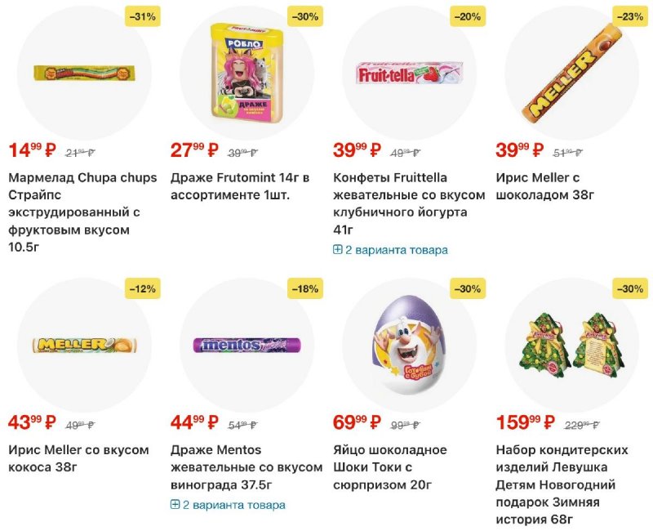653x531 pixels.
Task: Open 'Драже Frutomint 14г' product title link
Action: coord(240,186)
